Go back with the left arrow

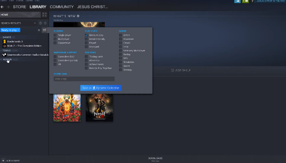pyautogui.click(x=2, y=7)
